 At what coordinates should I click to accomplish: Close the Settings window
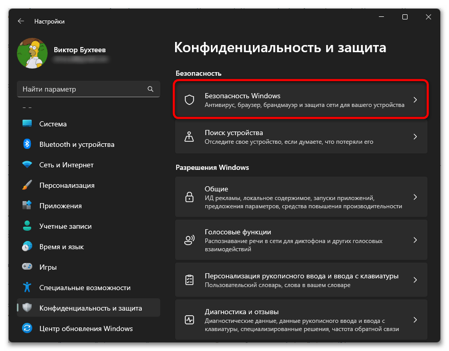[x=429, y=17]
